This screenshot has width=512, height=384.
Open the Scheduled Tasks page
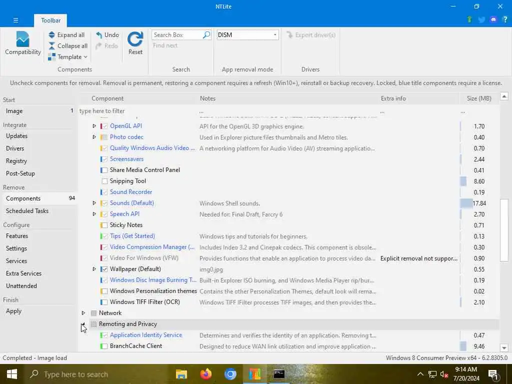coord(38,211)
